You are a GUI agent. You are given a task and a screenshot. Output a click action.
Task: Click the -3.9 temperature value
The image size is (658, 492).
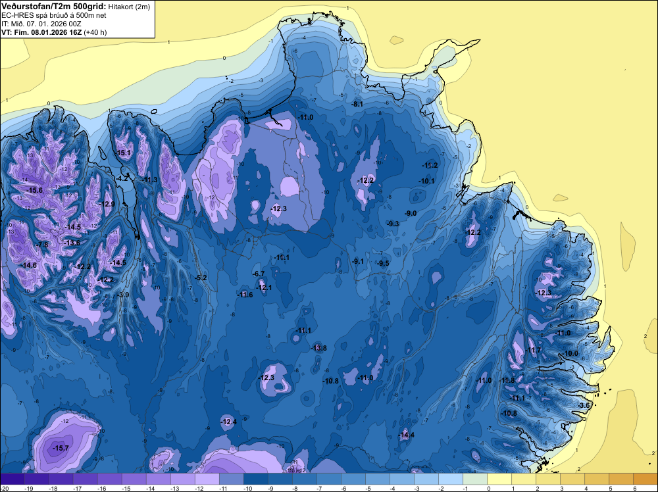click(122, 295)
